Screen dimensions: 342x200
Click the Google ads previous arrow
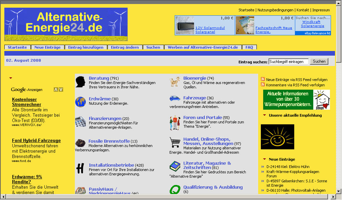(x=56, y=89)
